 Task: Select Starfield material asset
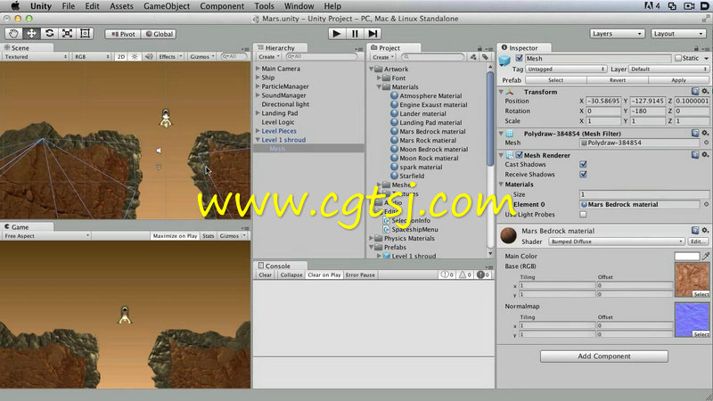click(x=407, y=176)
